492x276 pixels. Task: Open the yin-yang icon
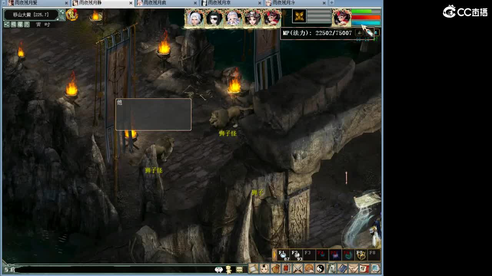[x=320, y=268]
